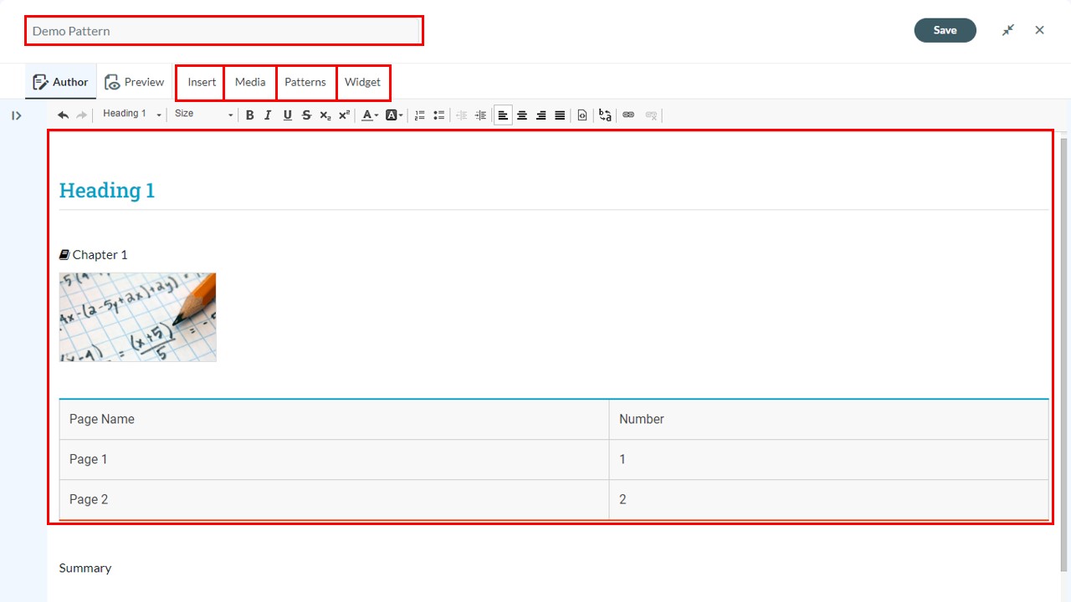Justify the text alignment
The image size is (1071, 602).
tap(560, 115)
